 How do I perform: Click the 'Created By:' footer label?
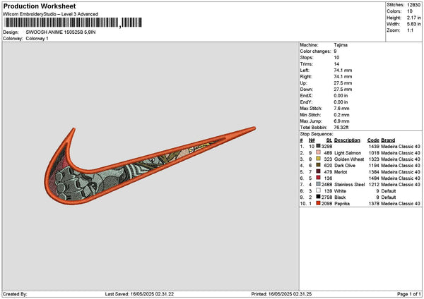[x=15, y=294]
